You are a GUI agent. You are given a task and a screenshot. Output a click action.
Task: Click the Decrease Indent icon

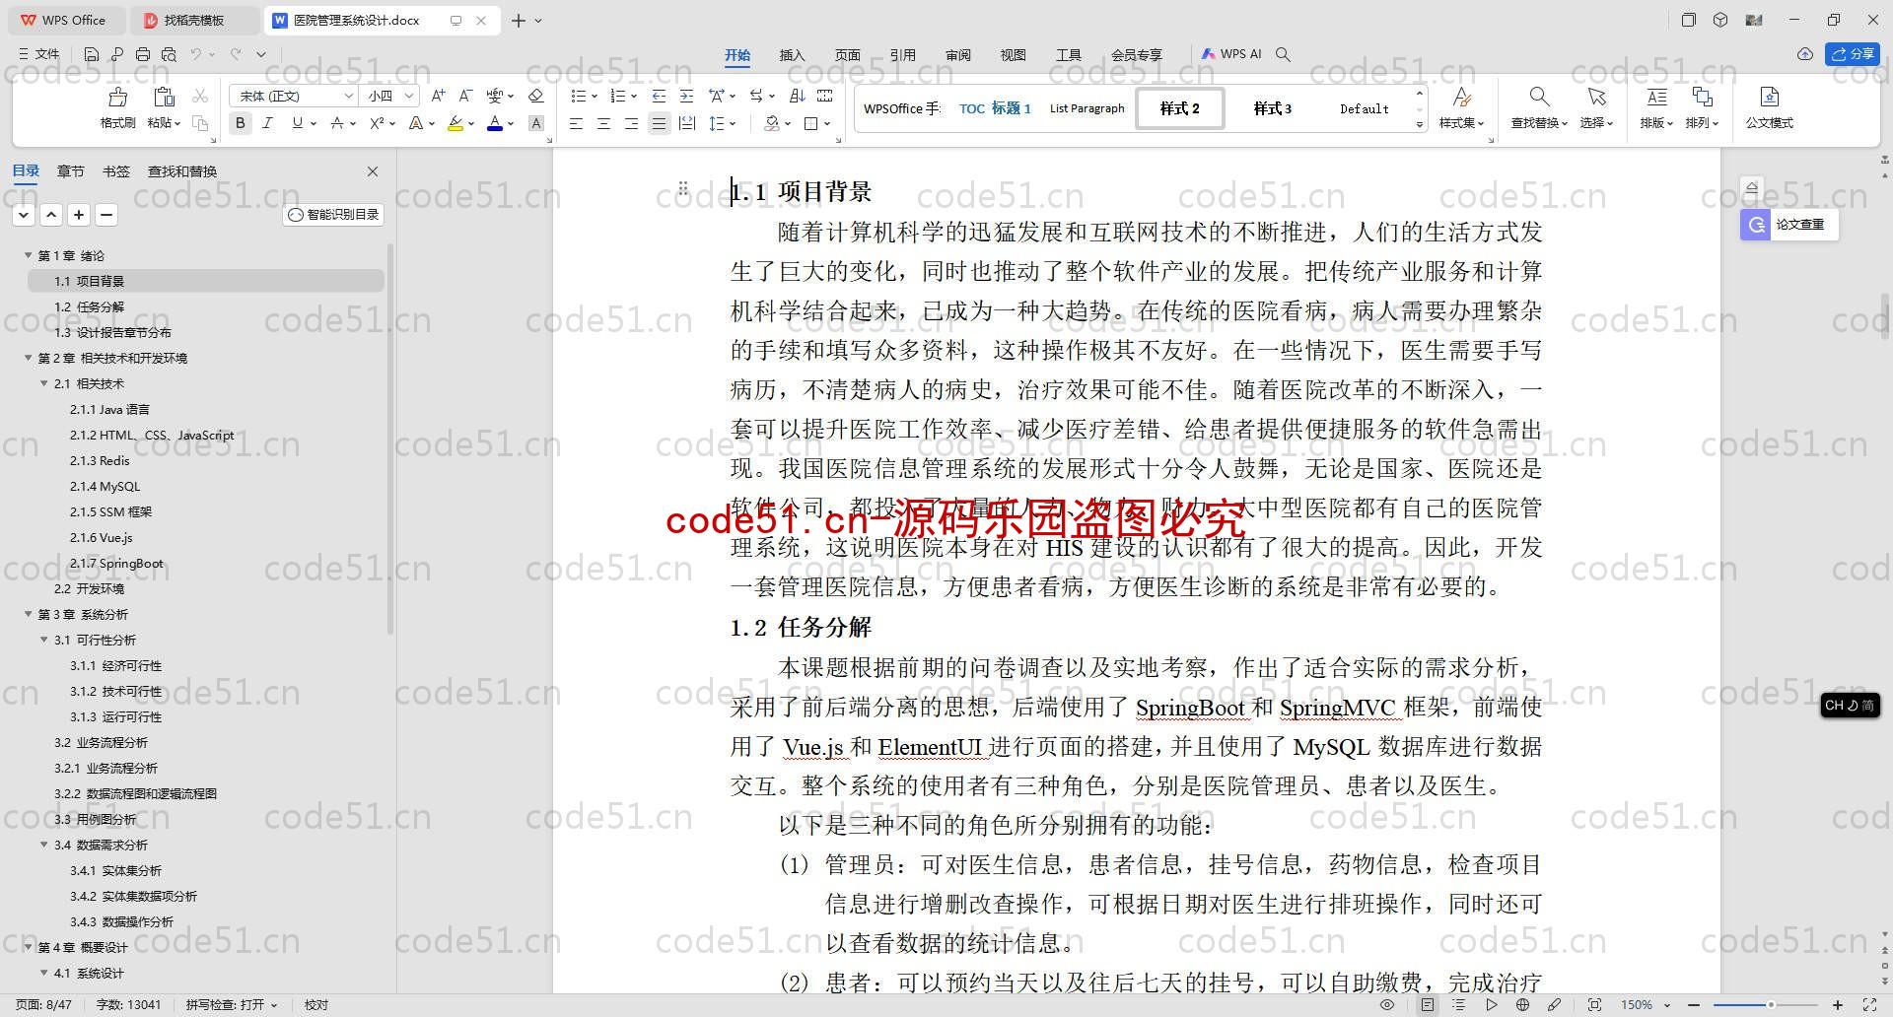(x=659, y=96)
